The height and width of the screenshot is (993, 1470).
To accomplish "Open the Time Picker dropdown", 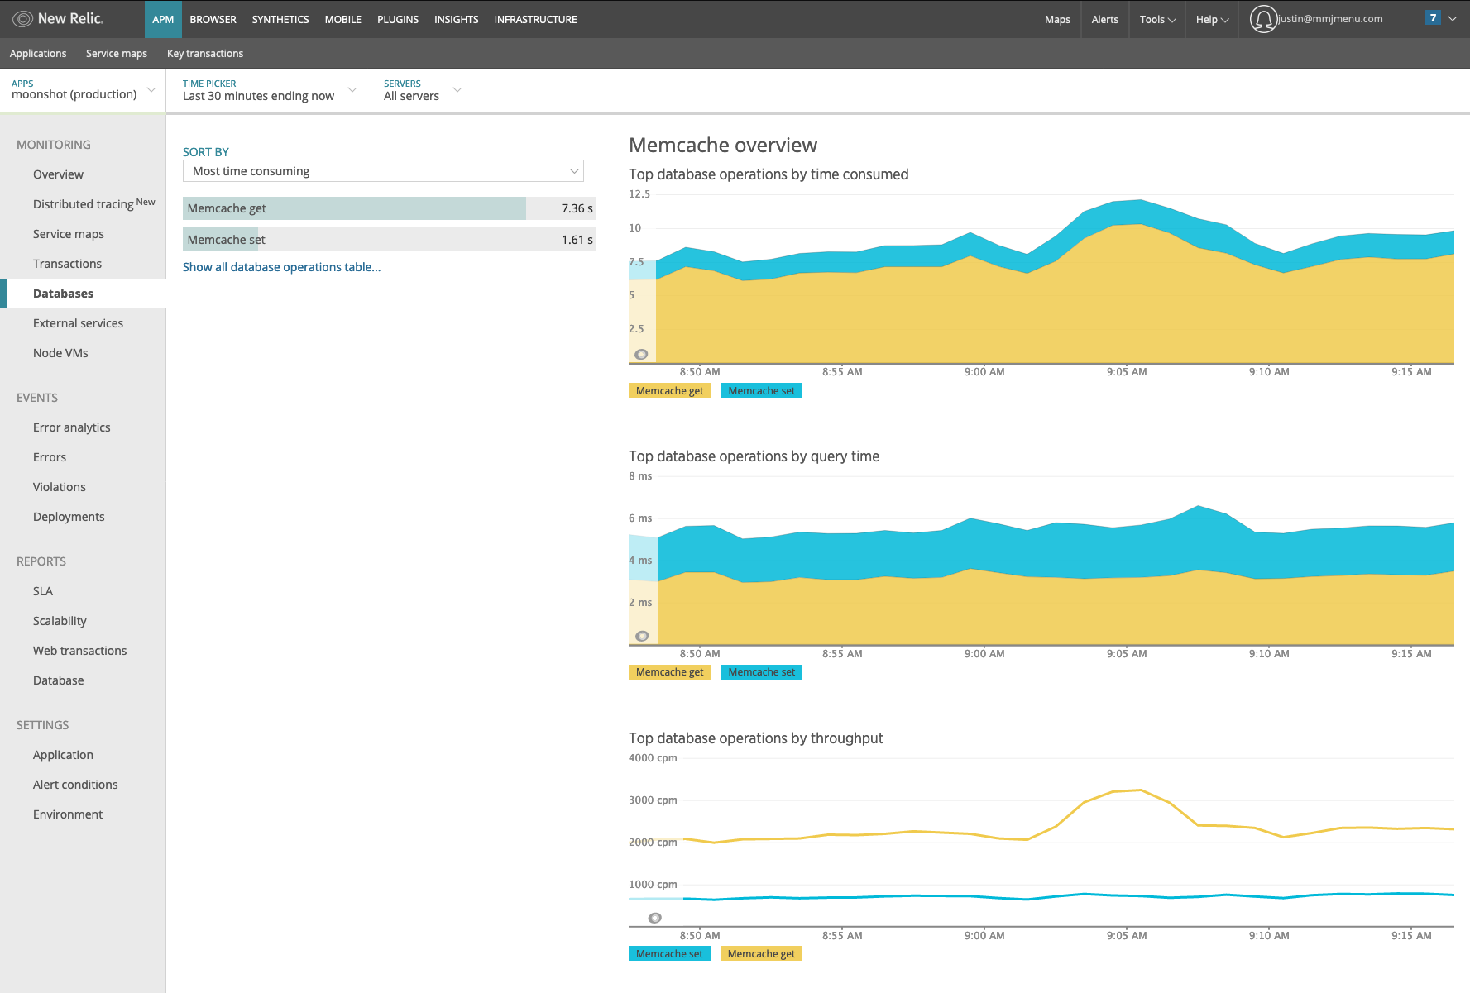I will pos(269,90).
